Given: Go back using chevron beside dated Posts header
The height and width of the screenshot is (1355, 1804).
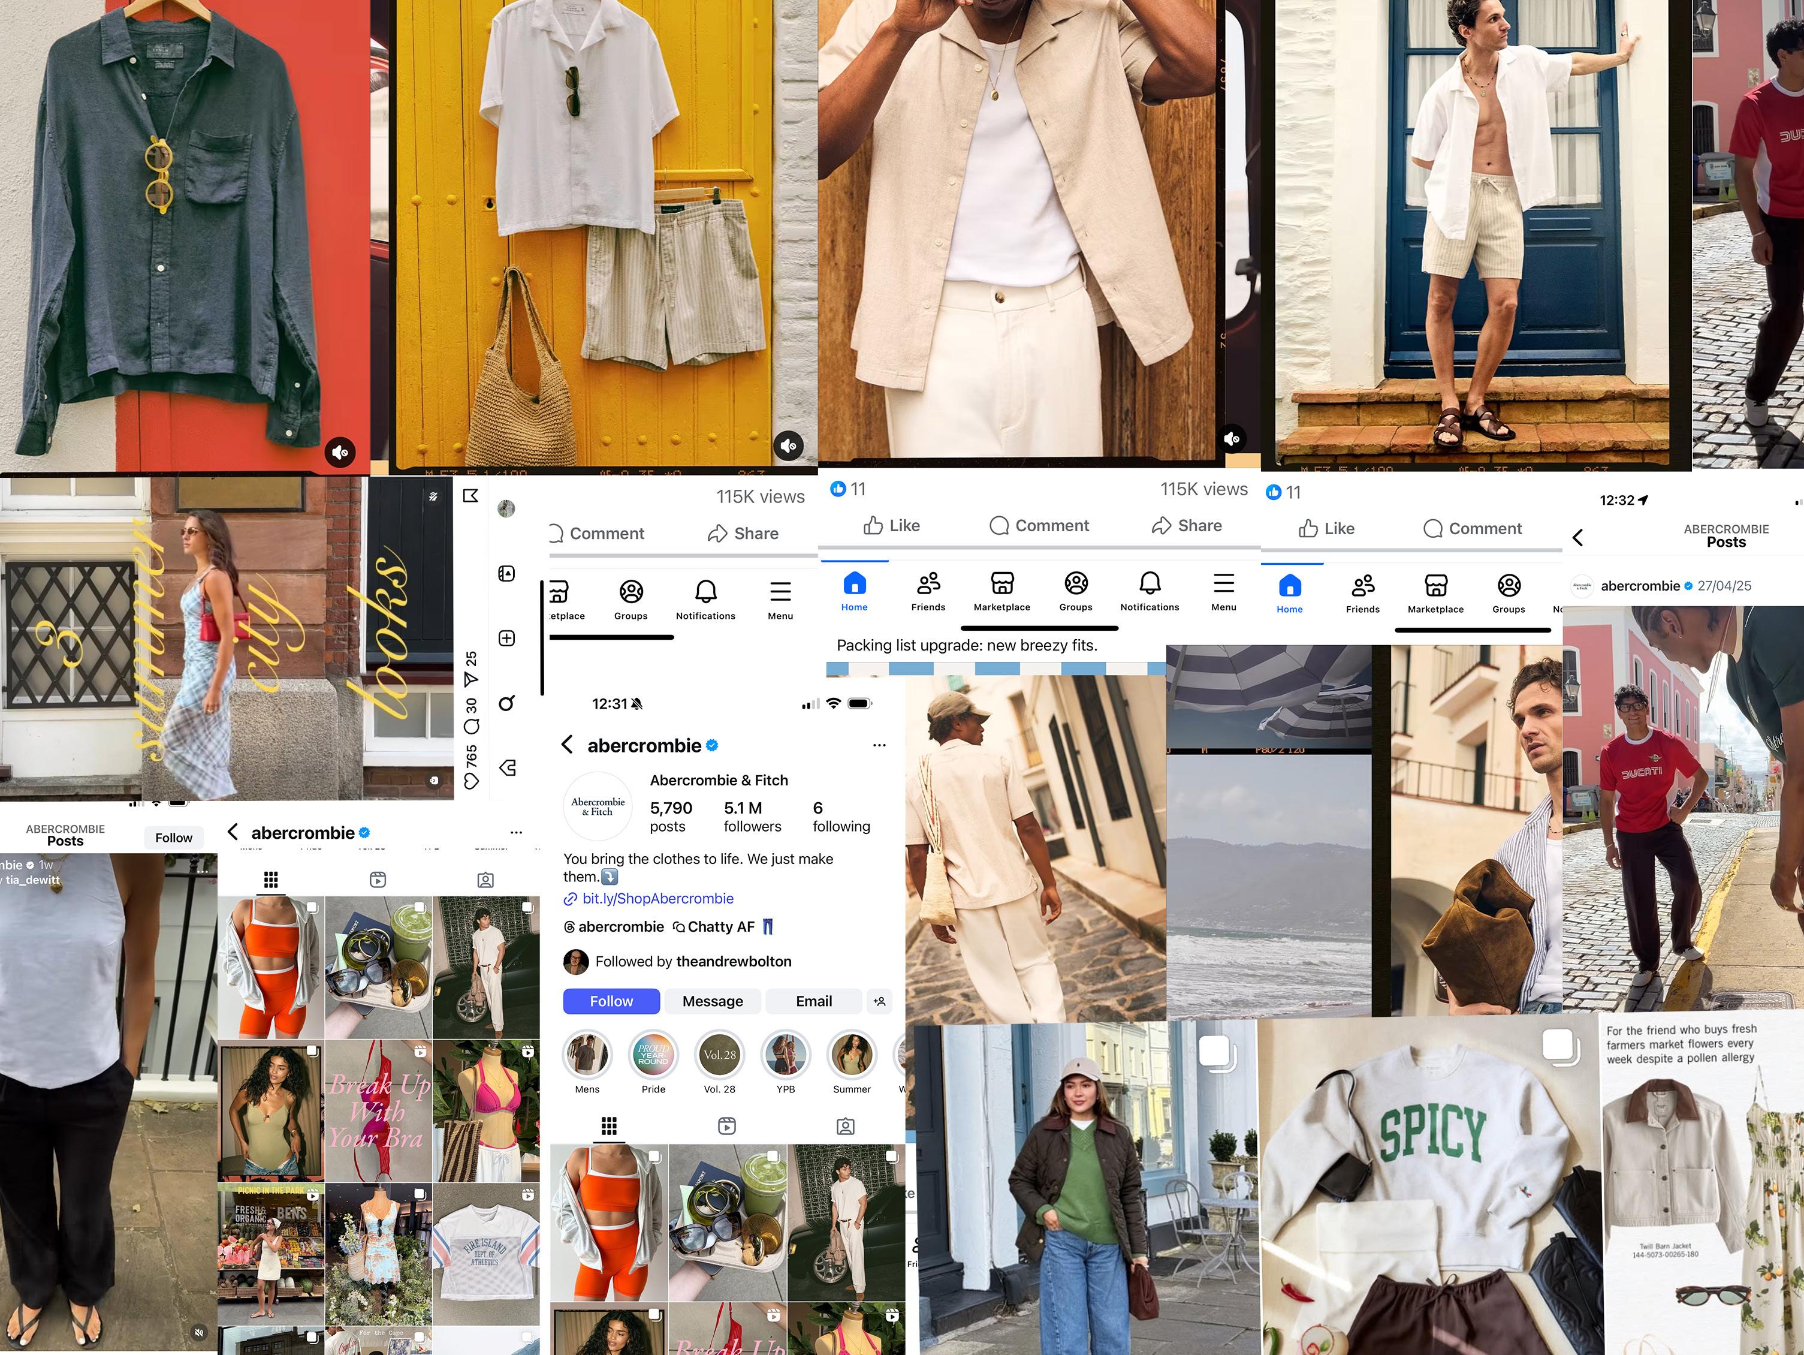Looking at the screenshot, I should tap(1578, 538).
